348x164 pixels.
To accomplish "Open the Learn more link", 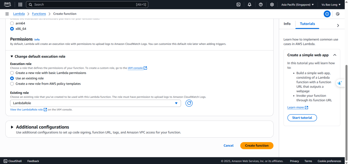I will click(296, 108).
